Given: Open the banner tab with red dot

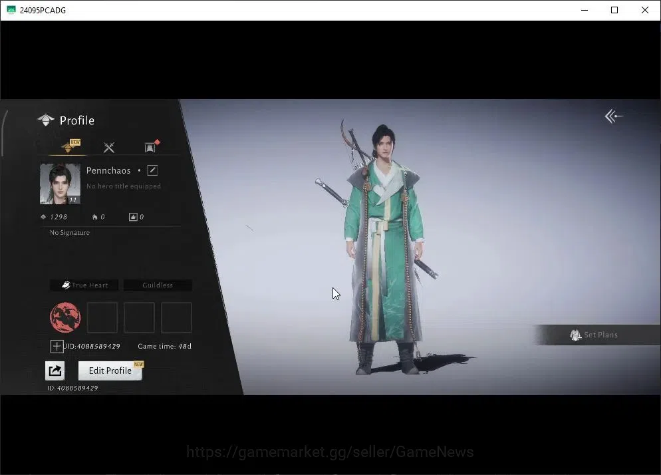Looking at the screenshot, I should pyautogui.click(x=151, y=146).
